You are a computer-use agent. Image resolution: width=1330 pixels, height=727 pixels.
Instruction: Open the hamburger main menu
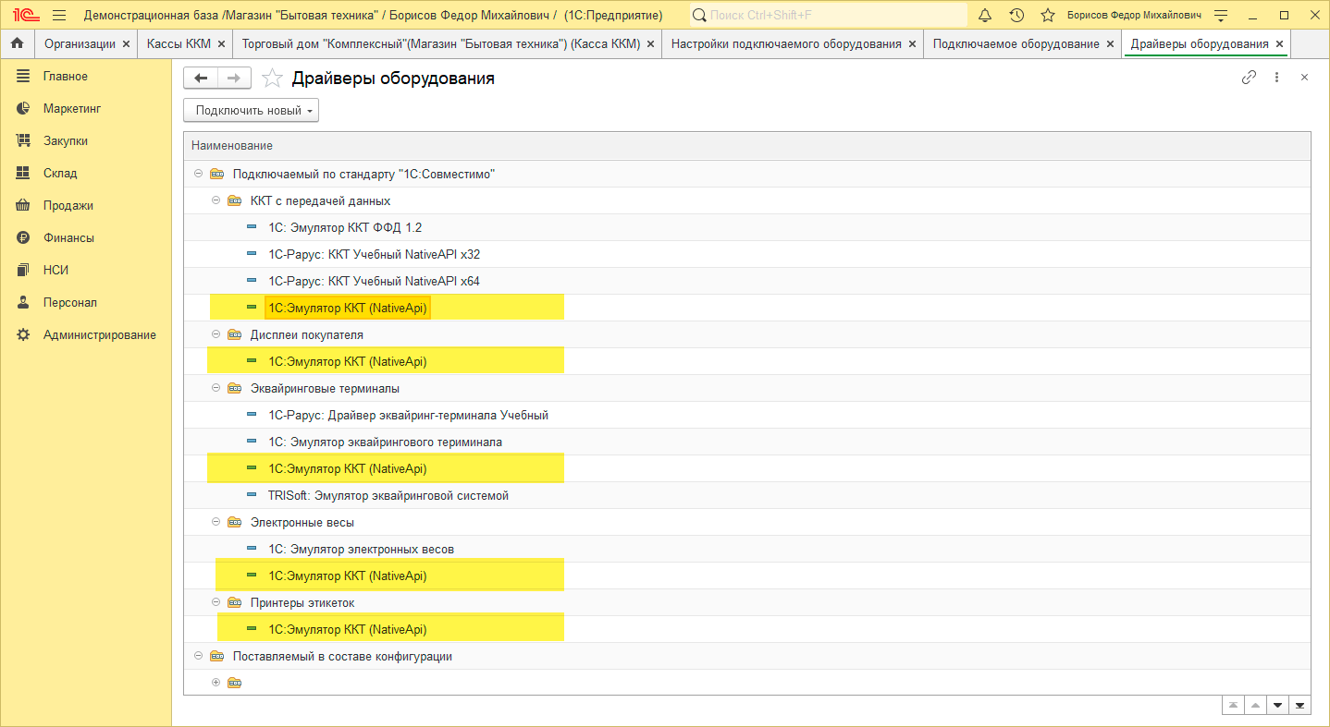59,16
